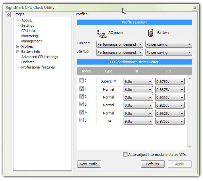Open VID dropdown showing 0.9625V
The width and height of the screenshot is (203, 181).
pos(170,113)
